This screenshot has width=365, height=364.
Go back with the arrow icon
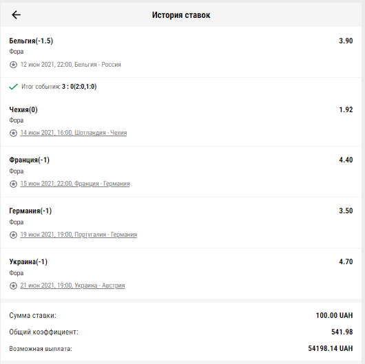(16, 15)
